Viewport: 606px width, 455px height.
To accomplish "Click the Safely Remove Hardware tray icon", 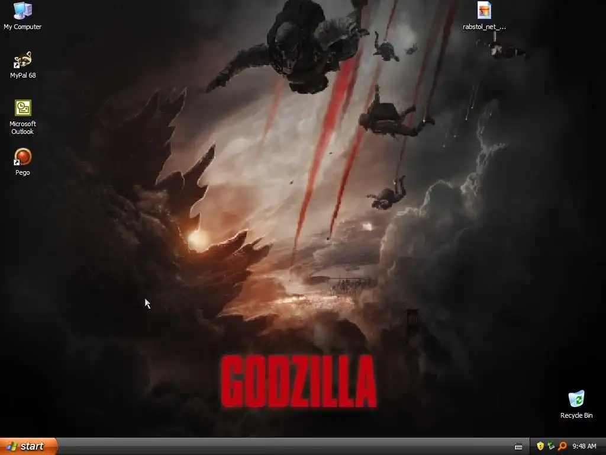I will [x=551, y=446].
